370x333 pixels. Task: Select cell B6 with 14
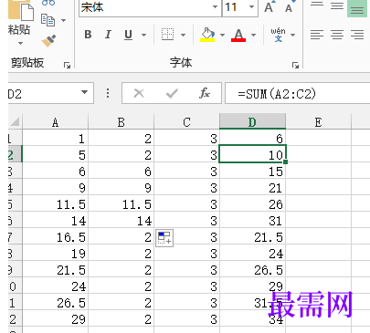click(x=121, y=220)
